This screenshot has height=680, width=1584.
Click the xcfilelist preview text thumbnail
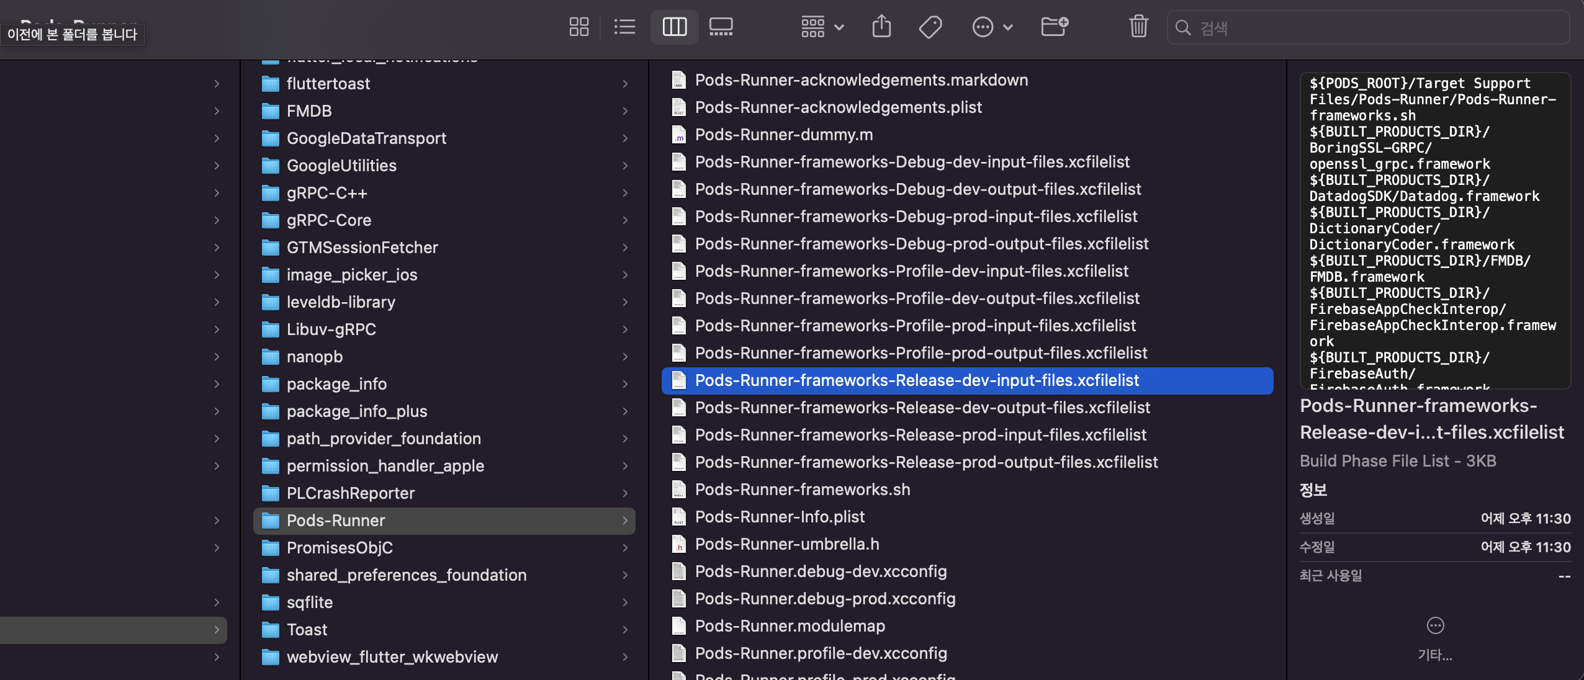point(1435,231)
